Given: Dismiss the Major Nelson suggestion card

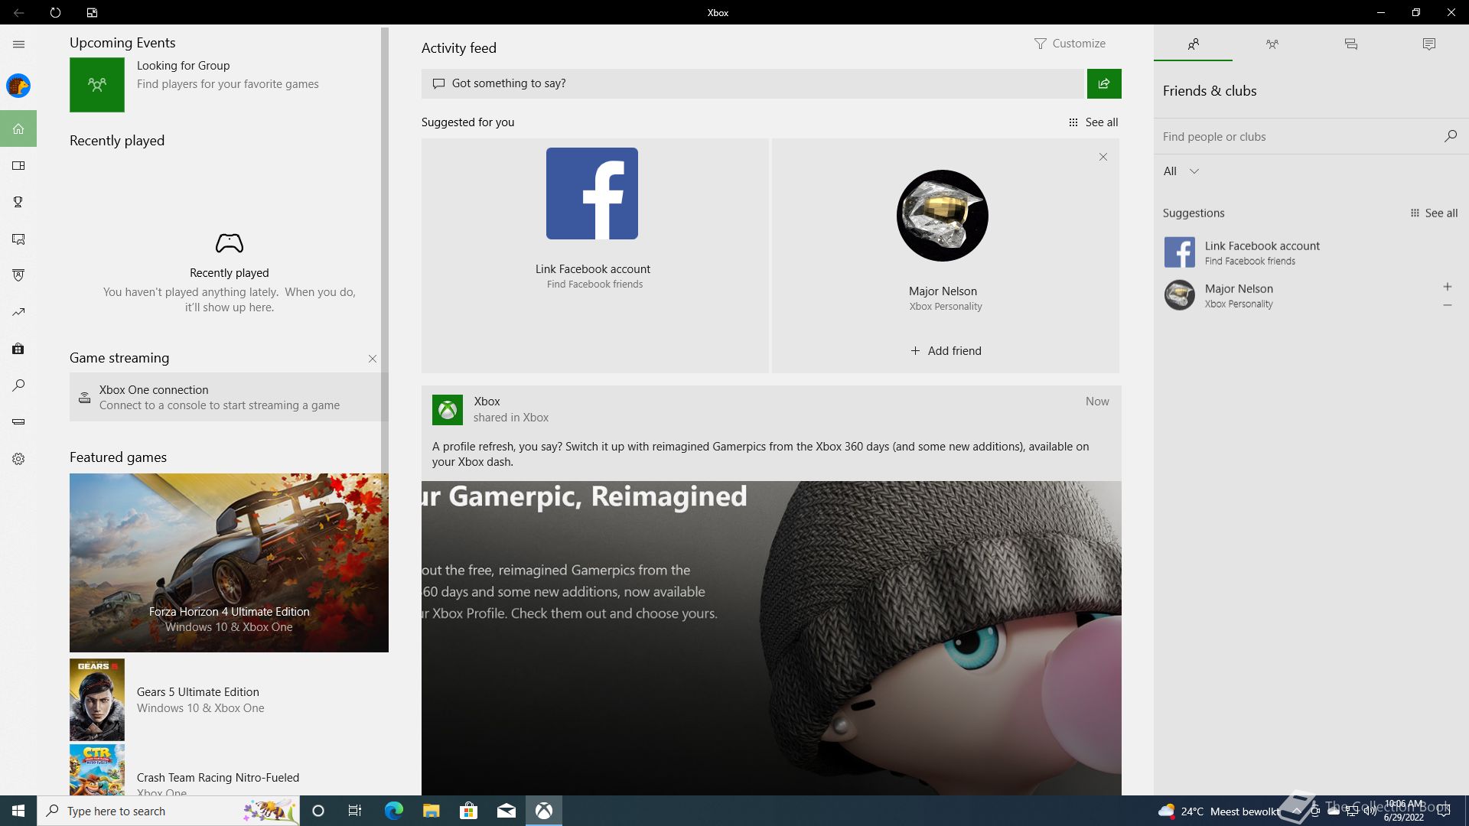Looking at the screenshot, I should pyautogui.click(x=1103, y=157).
